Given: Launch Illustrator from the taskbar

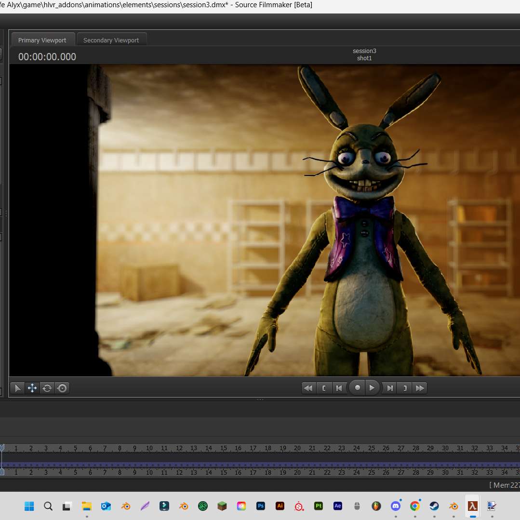Looking at the screenshot, I should [x=280, y=506].
